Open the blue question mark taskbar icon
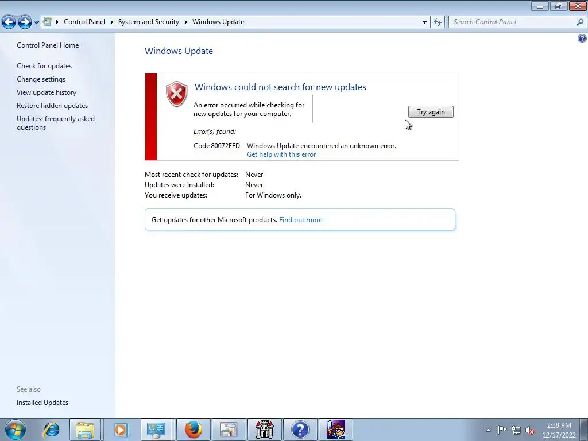Image resolution: width=588 pixels, height=441 pixels. tap(300, 430)
